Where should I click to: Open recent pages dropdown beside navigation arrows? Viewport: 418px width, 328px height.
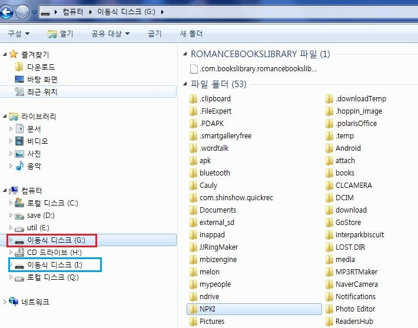34,12
